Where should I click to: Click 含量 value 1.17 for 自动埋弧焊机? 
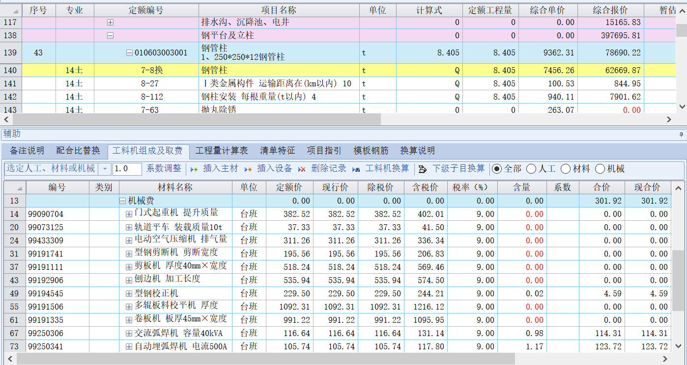pos(535,346)
